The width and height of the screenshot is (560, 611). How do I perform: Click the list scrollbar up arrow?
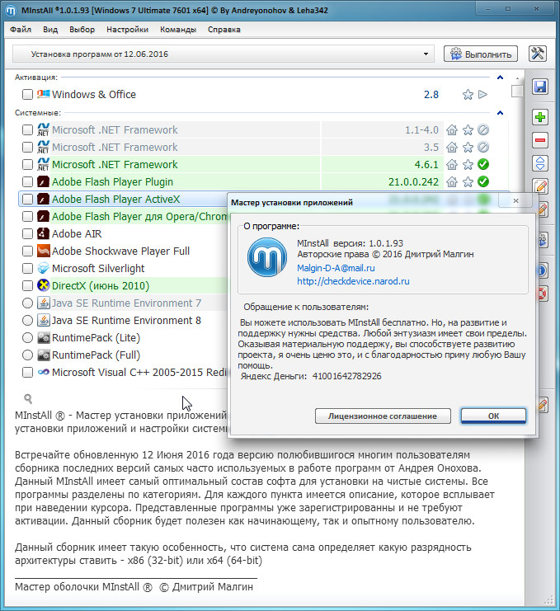pyautogui.click(x=517, y=78)
